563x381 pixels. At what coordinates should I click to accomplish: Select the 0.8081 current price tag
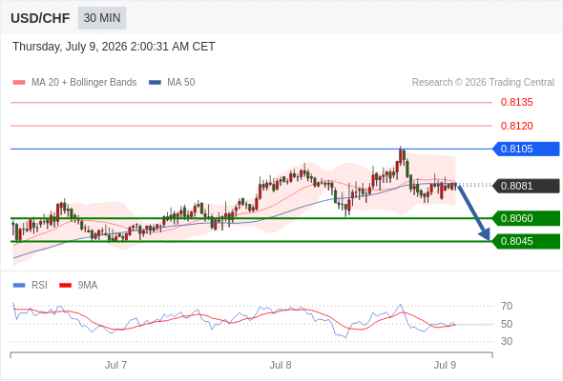526,186
